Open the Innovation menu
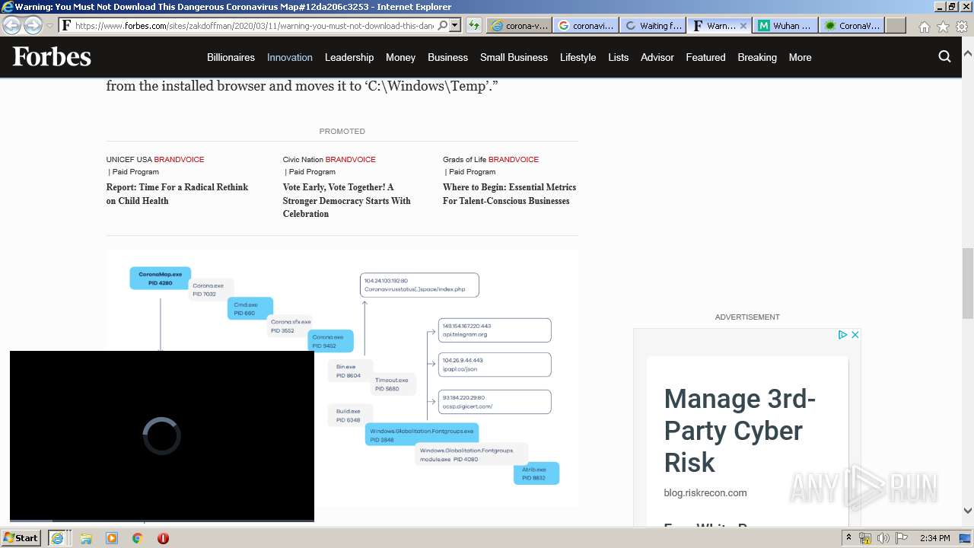The height and width of the screenshot is (548, 974). (290, 57)
